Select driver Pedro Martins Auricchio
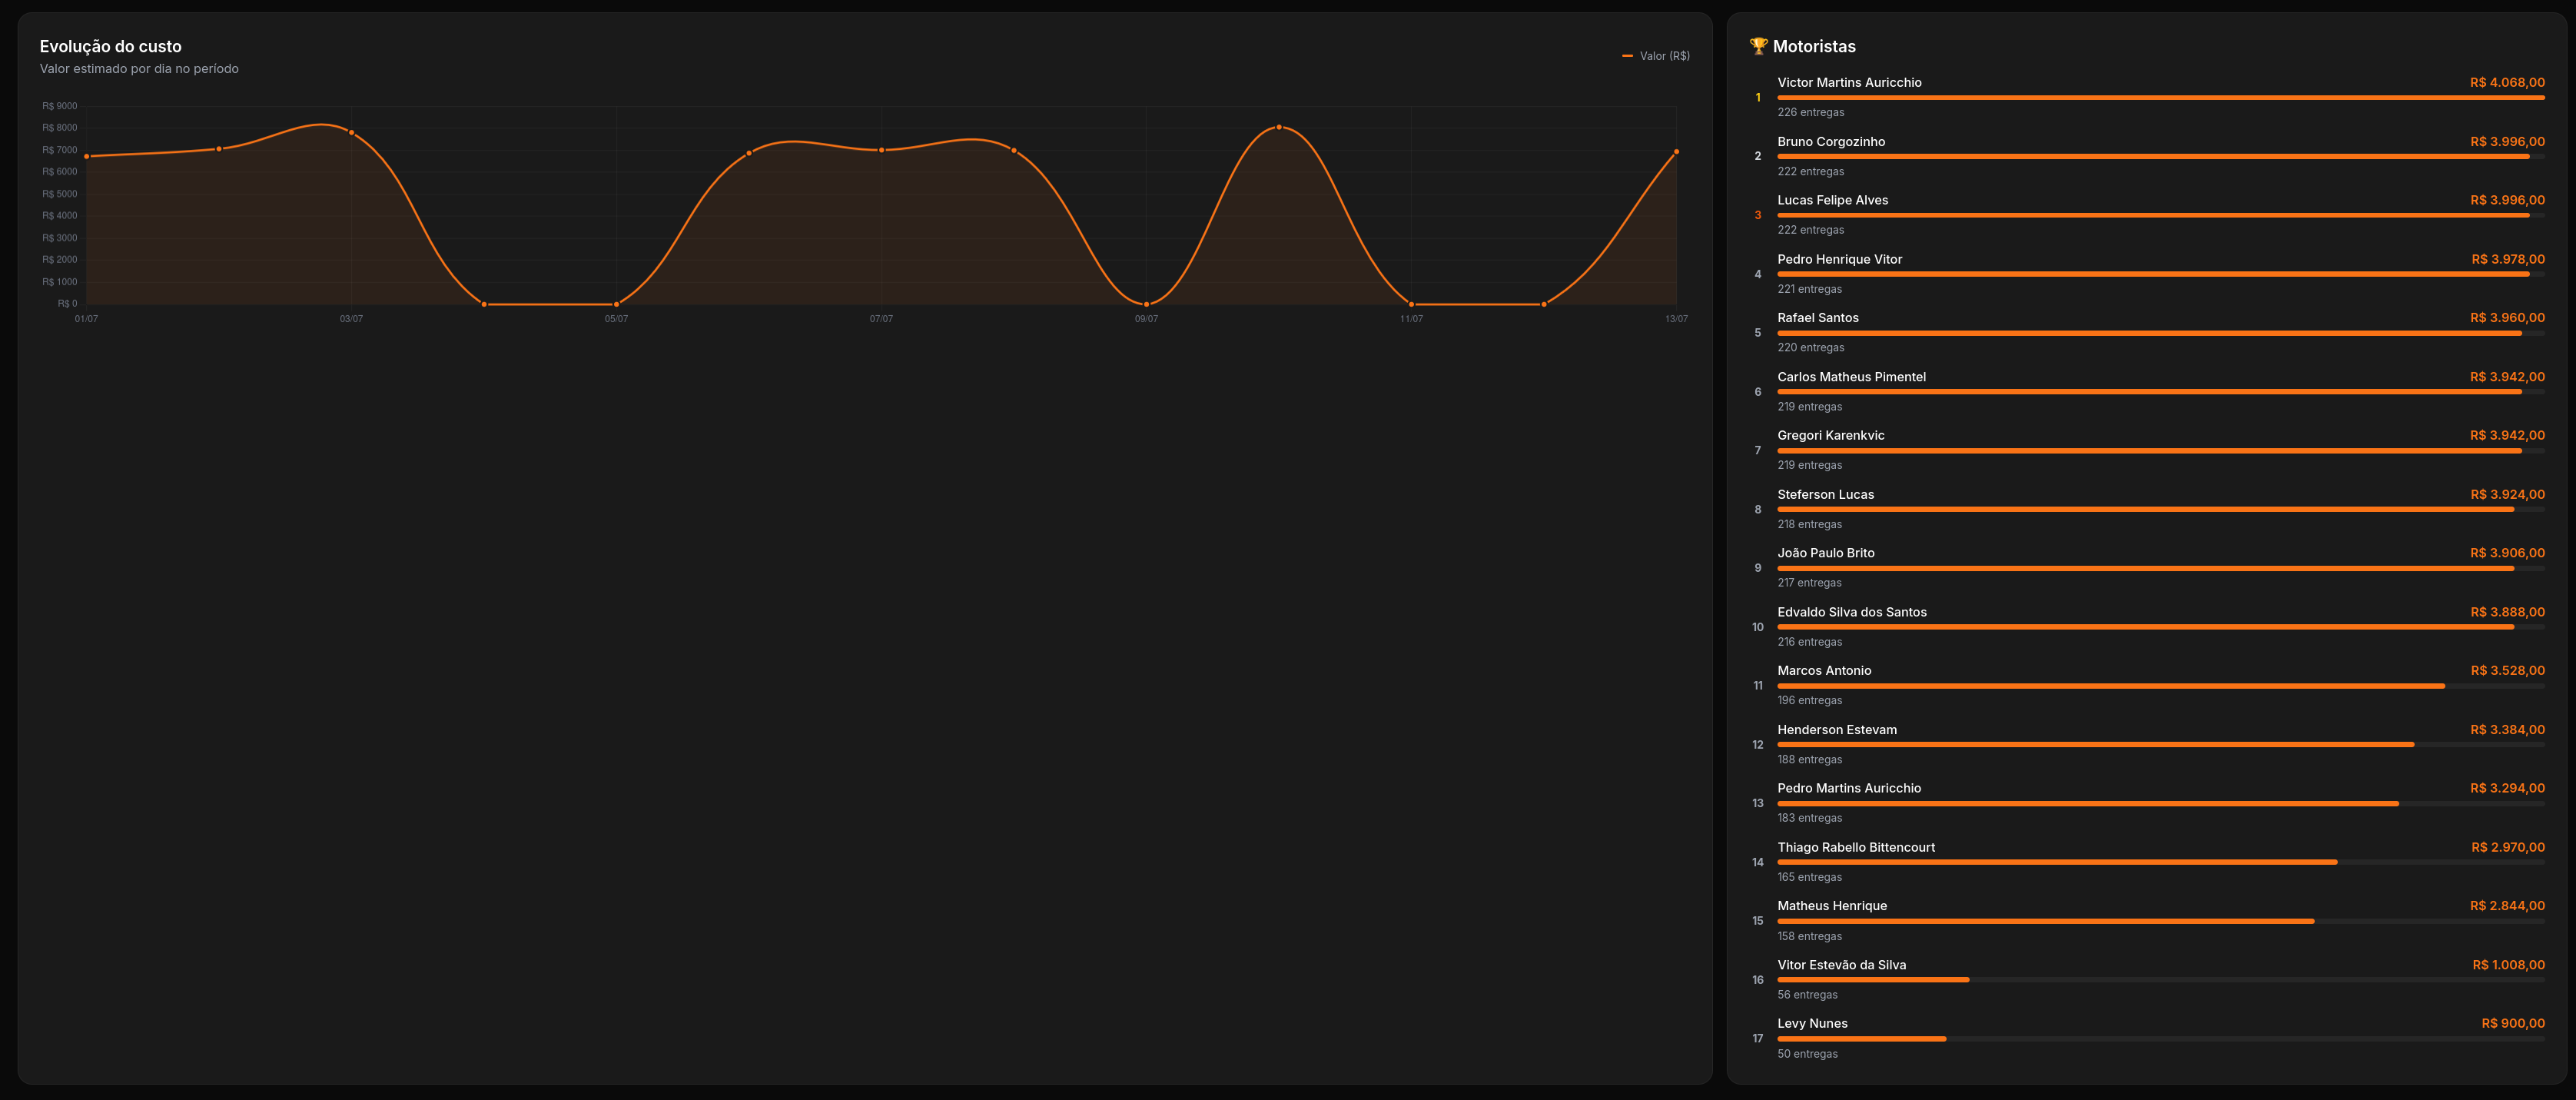 pyautogui.click(x=1848, y=788)
